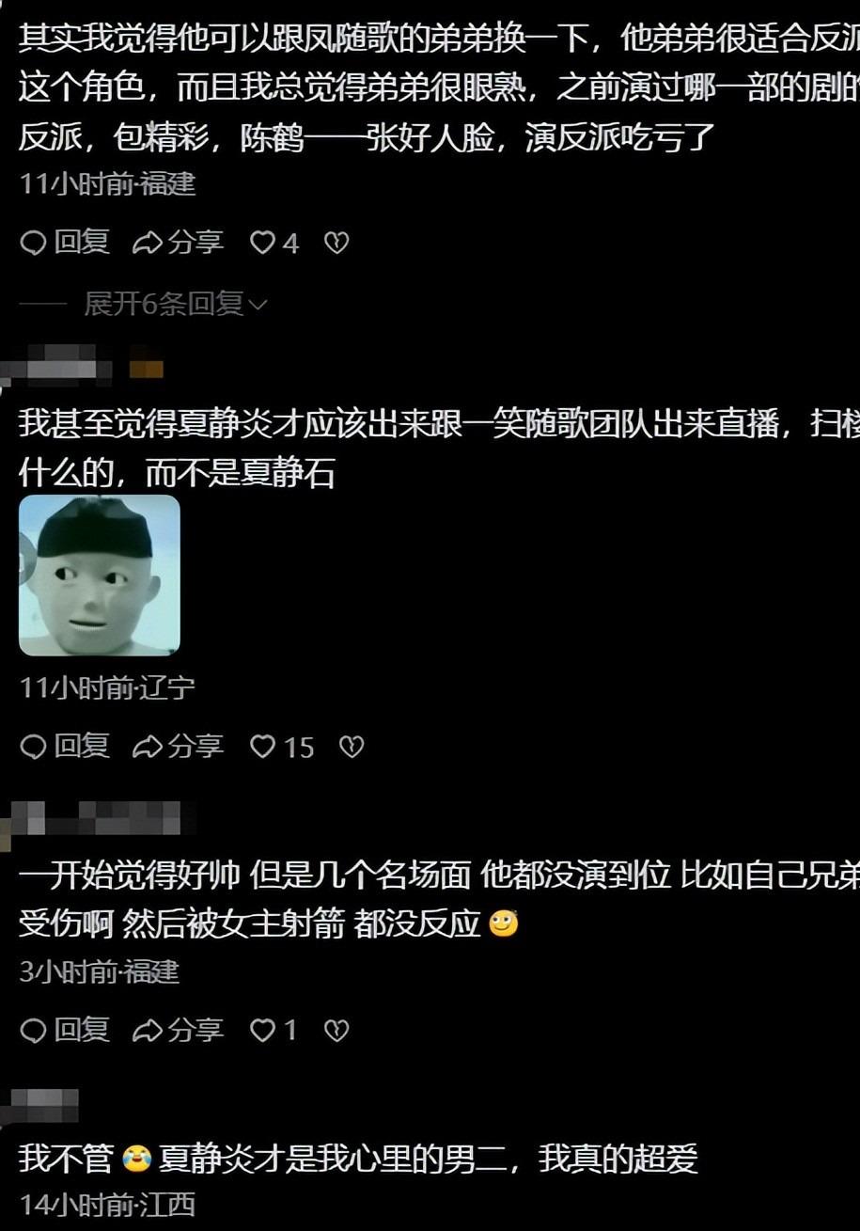Click comment text 我不管 夏静炎才是我心里的男二
860x1231 pixels.
point(359,1159)
